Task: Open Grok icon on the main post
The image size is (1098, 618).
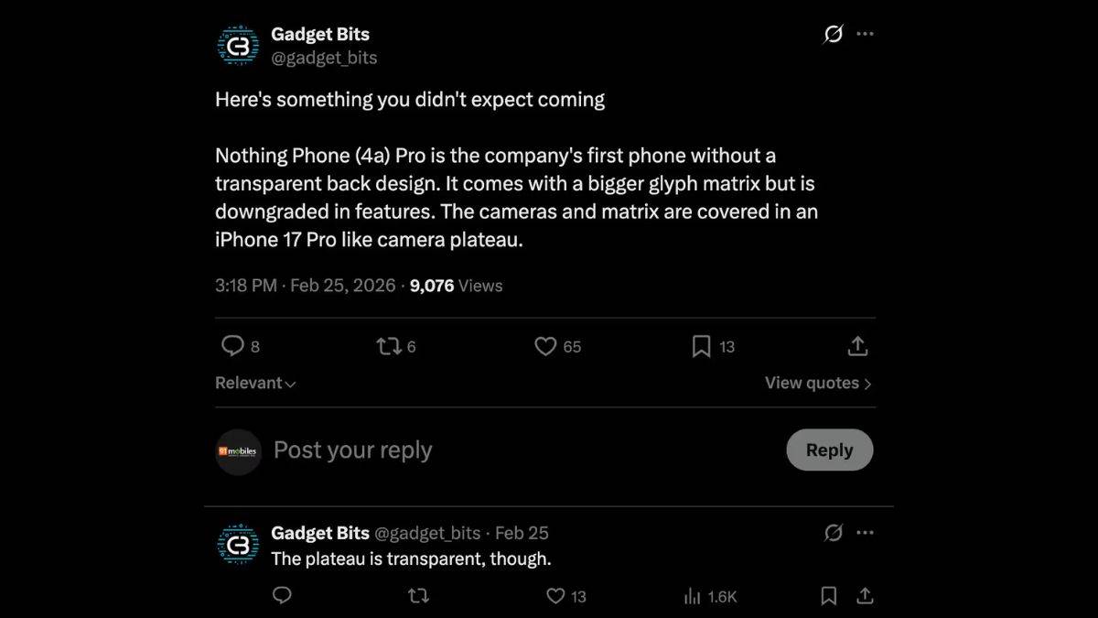Action: tap(833, 34)
